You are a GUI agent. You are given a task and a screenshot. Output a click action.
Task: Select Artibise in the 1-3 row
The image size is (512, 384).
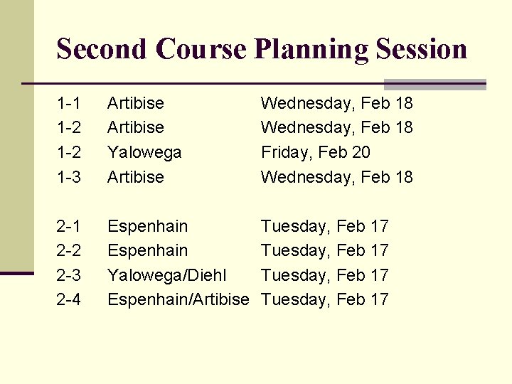point(135,177)
